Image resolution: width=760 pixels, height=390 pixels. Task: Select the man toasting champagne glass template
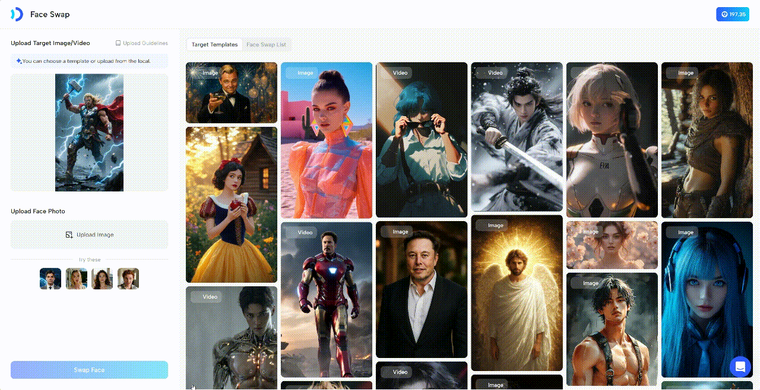click(x=232, y=93)
